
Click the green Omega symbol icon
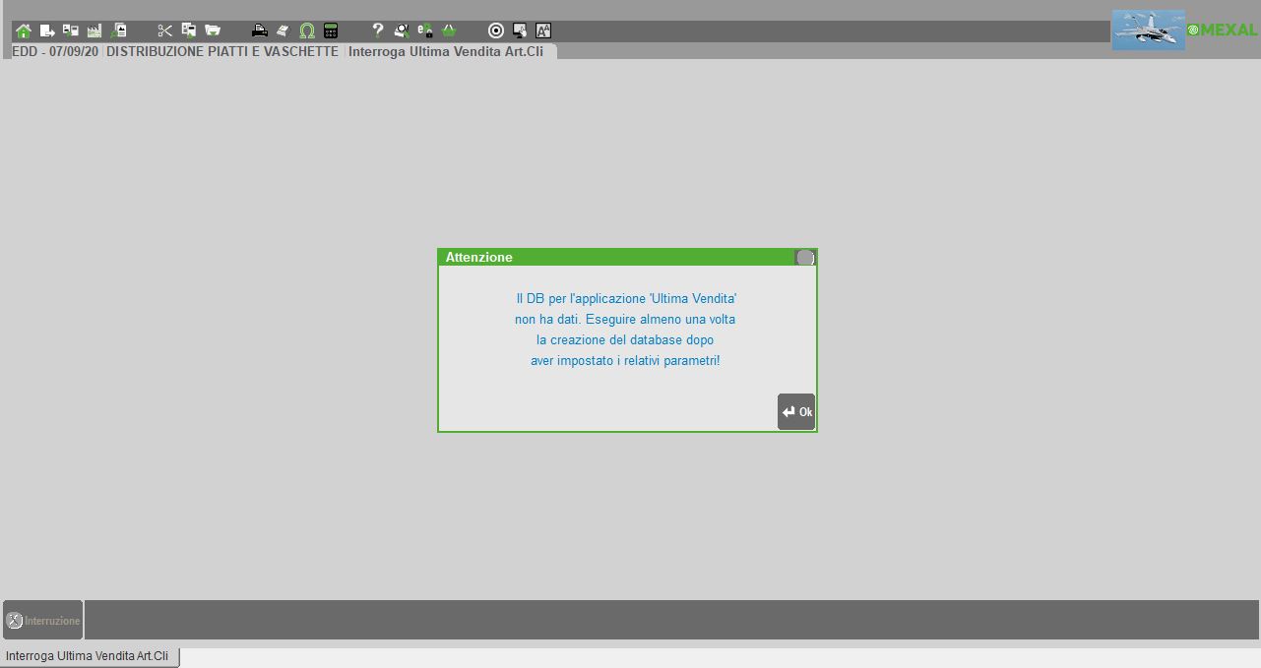point(306,30)
